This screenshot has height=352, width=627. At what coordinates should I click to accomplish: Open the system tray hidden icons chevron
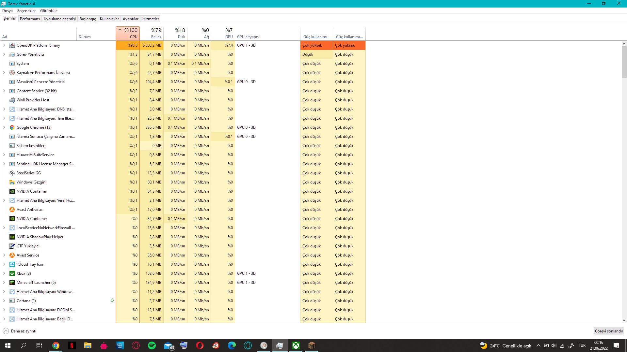[538, 345]
